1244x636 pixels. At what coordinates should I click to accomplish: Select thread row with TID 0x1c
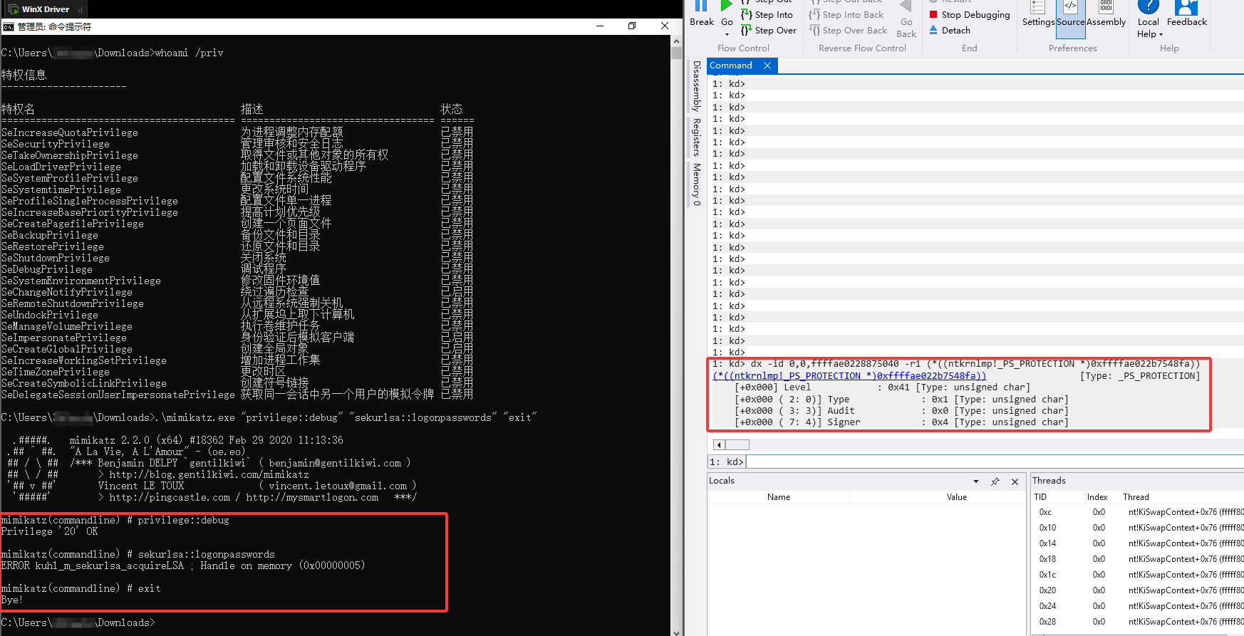(1138, 575)
